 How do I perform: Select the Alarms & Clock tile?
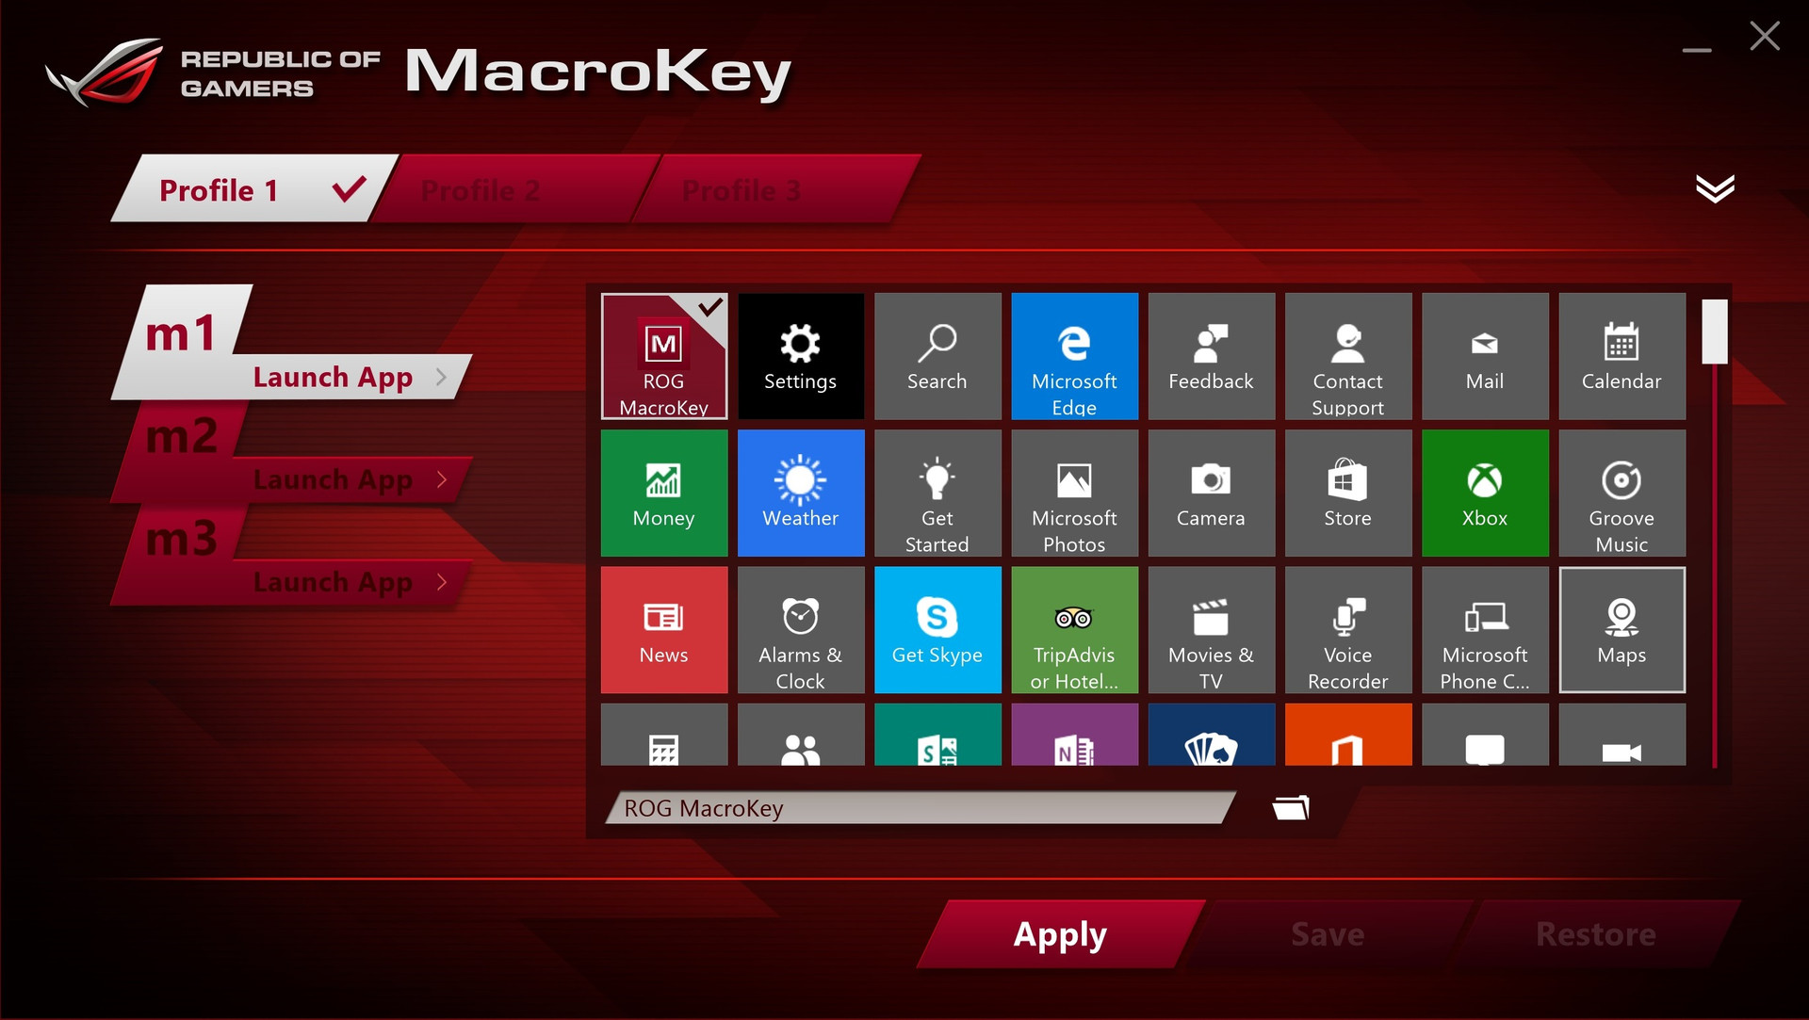click(800, 629)
